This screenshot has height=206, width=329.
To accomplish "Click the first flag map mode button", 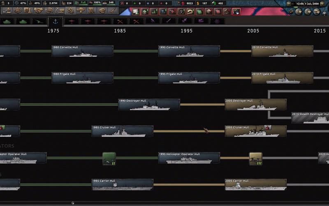I will 299,12.
